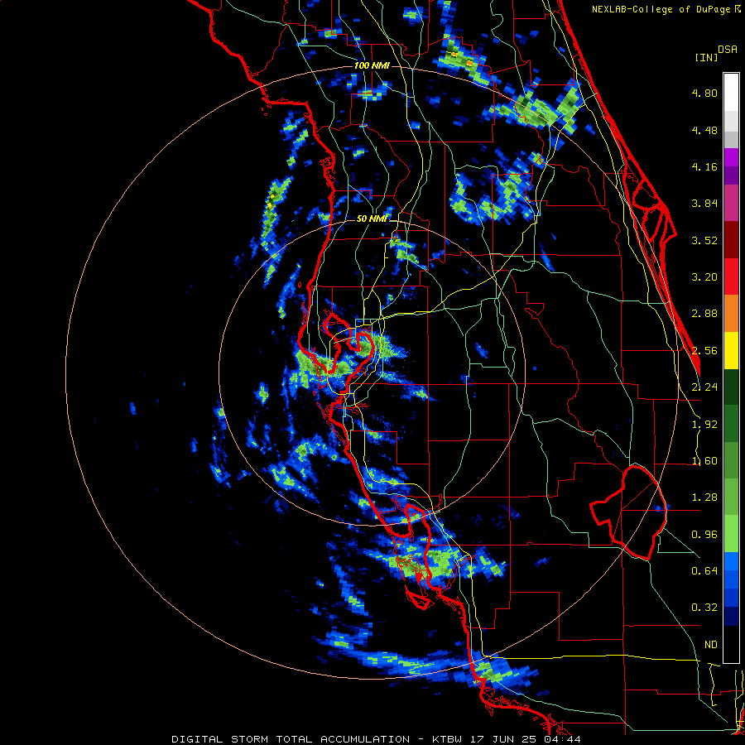Click the [IN] units label
The width and height of the screenshot is (745, 745).
(706, 57)
